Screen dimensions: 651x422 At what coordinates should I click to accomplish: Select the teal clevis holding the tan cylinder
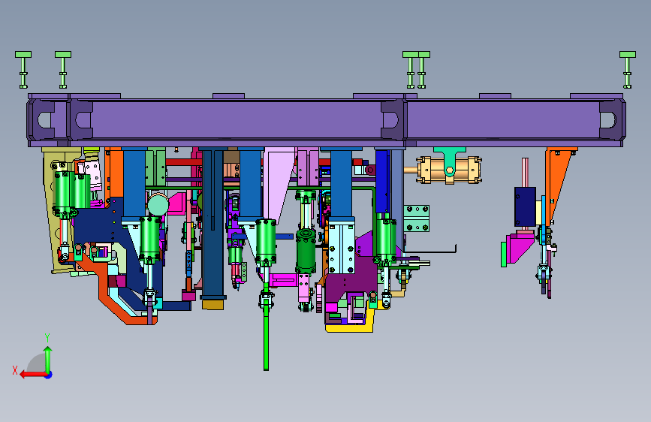click(450, 161)
